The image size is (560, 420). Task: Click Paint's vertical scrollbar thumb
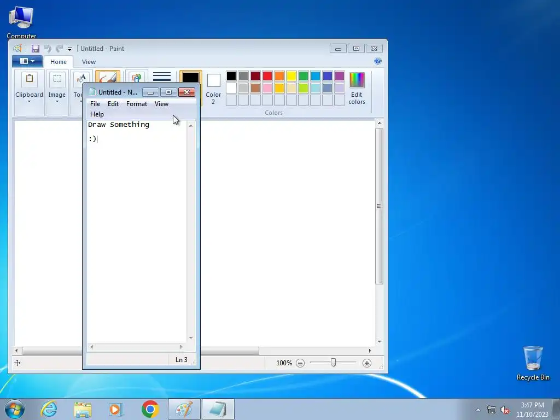(x=380, y=206)
